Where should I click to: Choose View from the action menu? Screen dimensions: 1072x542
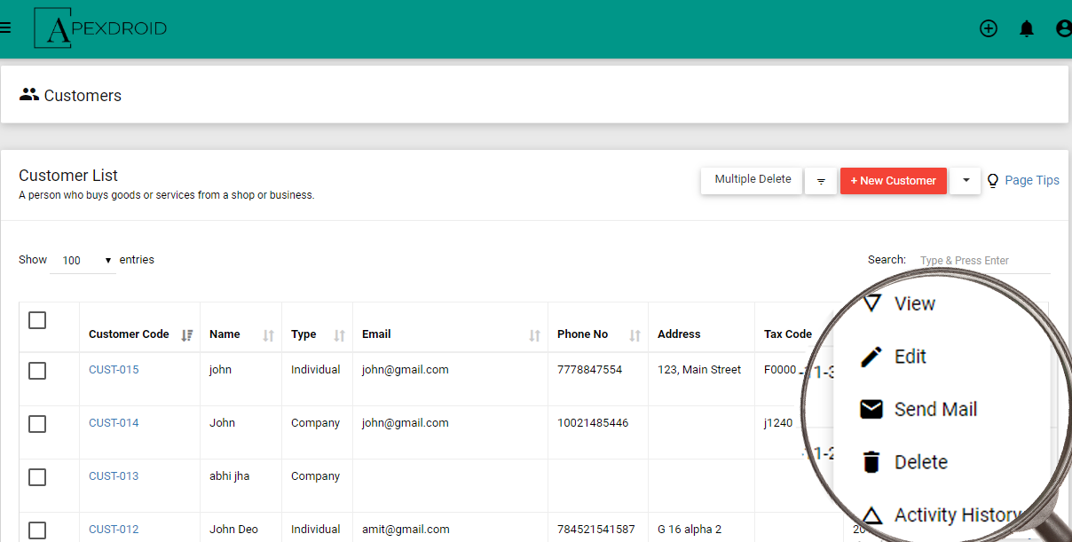point(915,303)
